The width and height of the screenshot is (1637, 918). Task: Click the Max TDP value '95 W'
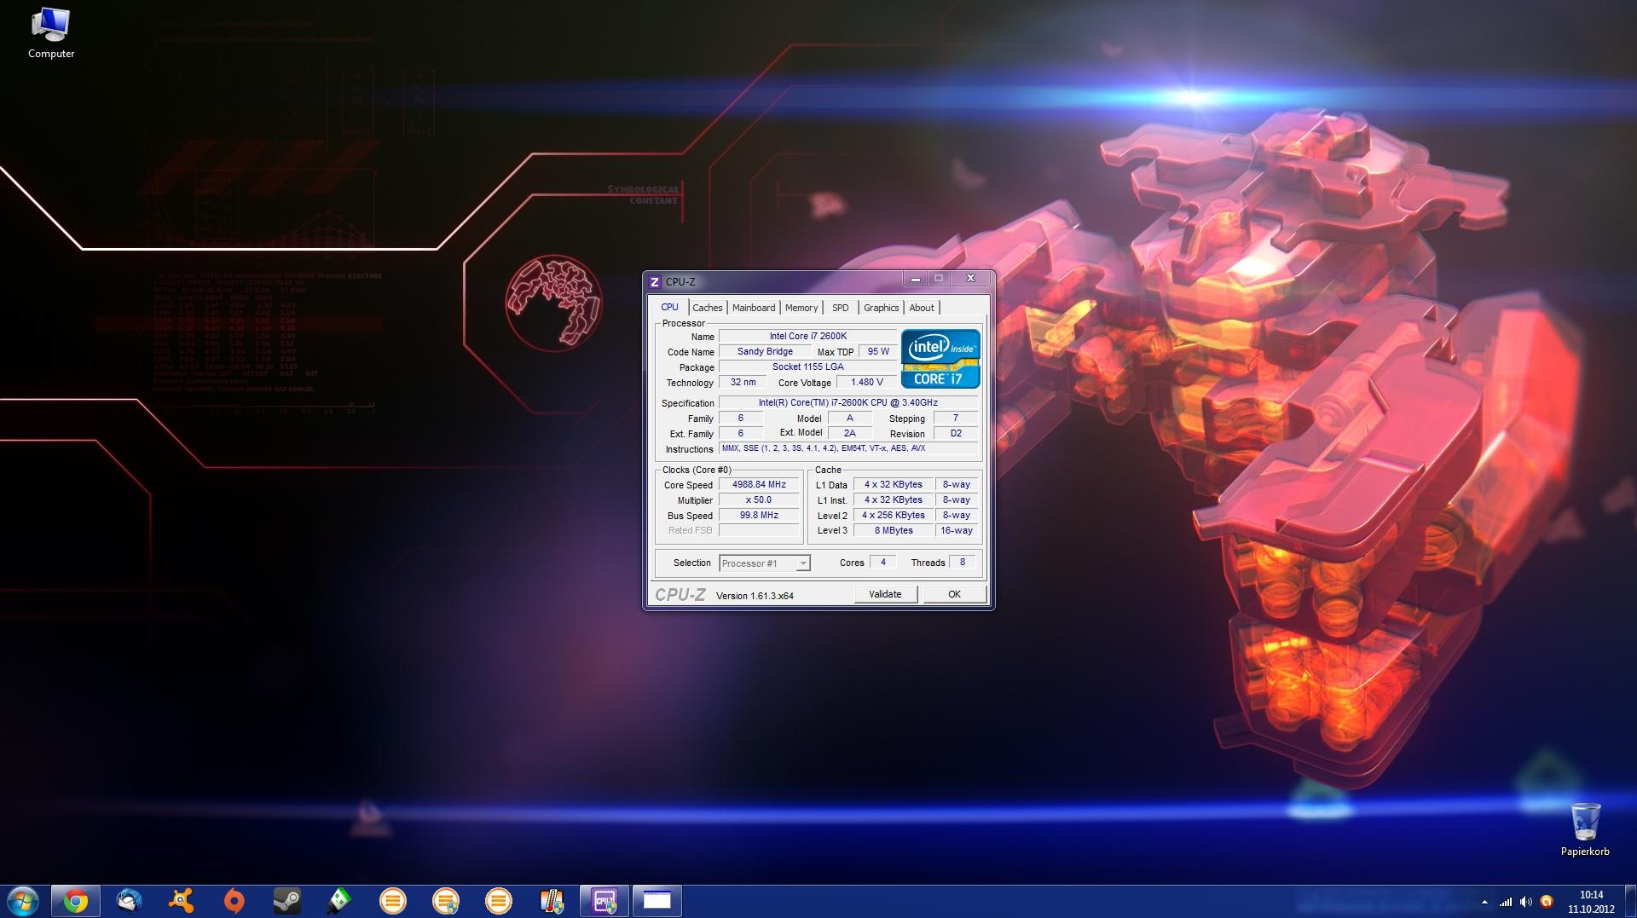coord(878,352)
